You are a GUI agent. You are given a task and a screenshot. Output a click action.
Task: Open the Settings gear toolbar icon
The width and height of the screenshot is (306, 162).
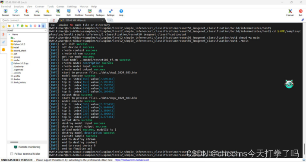(x=110, y=12)
